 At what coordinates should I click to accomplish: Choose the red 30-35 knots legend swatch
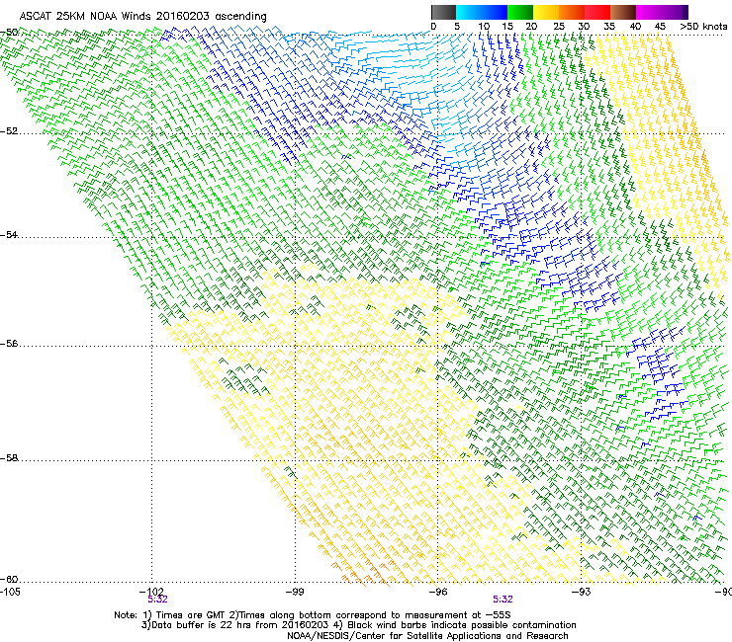(597, 12)
